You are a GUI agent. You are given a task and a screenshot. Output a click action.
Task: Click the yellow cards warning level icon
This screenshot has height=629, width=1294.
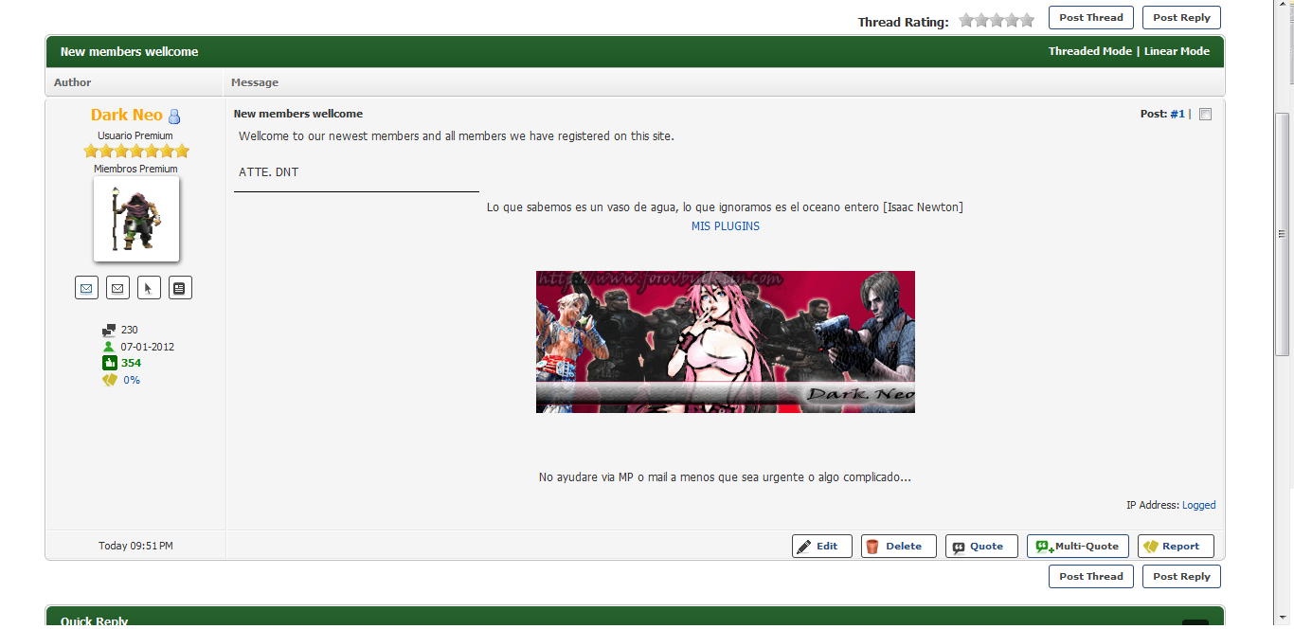point(109,380)
